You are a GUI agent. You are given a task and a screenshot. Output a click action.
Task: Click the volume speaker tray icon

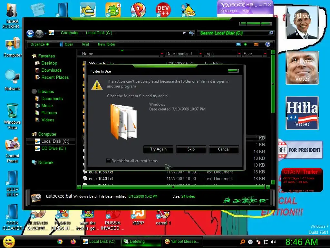[x=274, y=242]
